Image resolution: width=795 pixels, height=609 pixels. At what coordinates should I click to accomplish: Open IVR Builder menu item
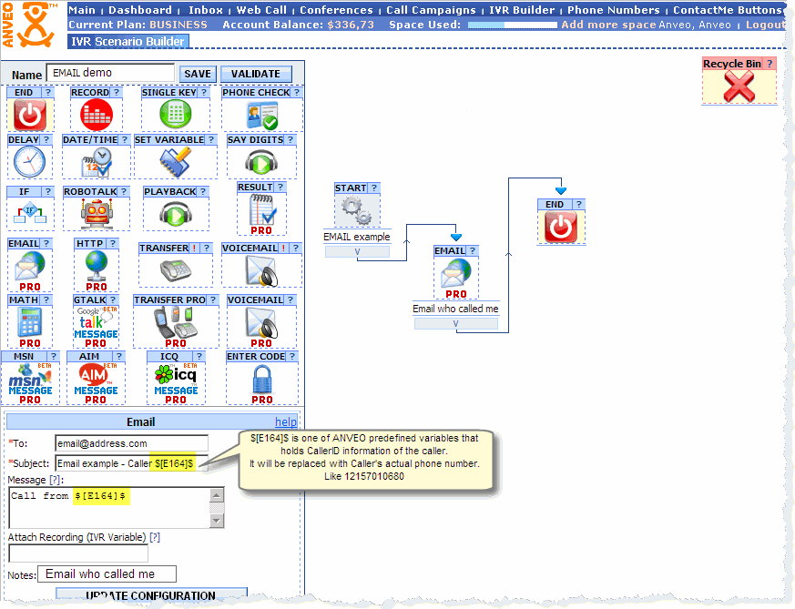tap(522, 10)
